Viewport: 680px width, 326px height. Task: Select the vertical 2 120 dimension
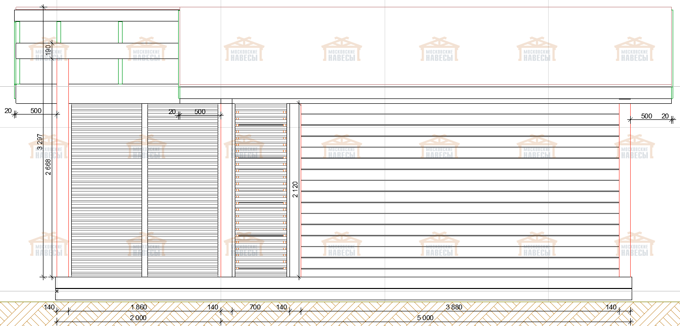[x=295, y=189]
